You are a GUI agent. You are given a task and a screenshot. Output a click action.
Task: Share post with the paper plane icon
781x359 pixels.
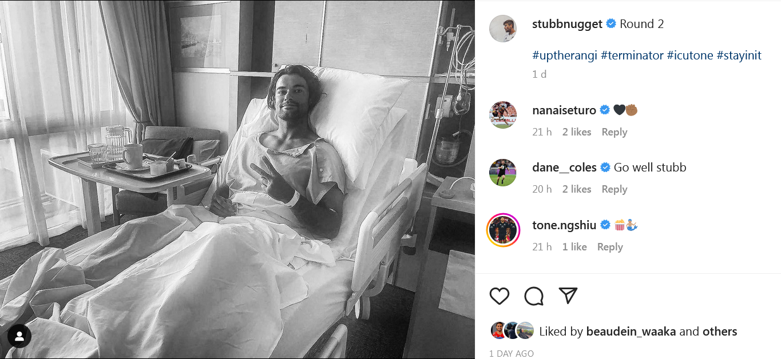click(568, 296)
